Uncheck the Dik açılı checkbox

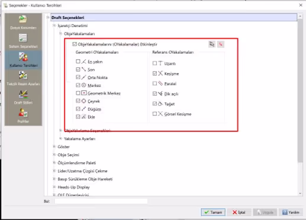154,93
